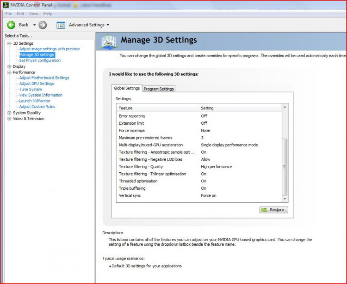Image resolution: width=347 pixels, height=284 pixels.
Task: Select the Triple buffering row
Action: coord(199,188)
